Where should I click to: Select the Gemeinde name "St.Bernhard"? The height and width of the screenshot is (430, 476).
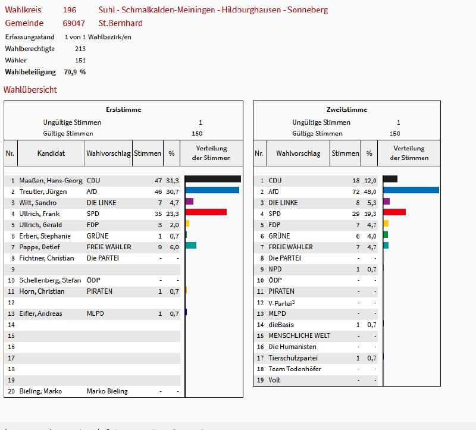(x=121, y=23)
